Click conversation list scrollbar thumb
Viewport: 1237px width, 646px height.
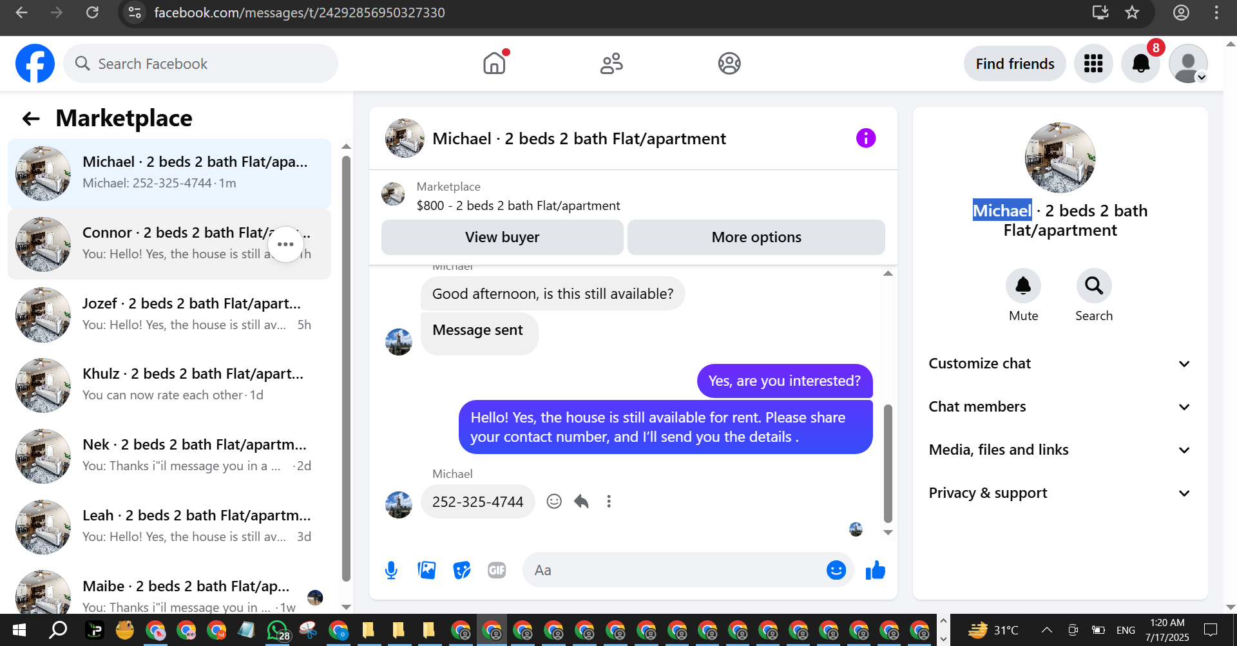(x=346, y=367)
